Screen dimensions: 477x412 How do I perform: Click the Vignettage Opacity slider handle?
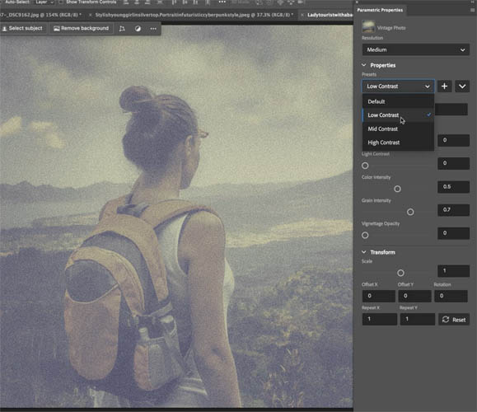coord(365,235)
